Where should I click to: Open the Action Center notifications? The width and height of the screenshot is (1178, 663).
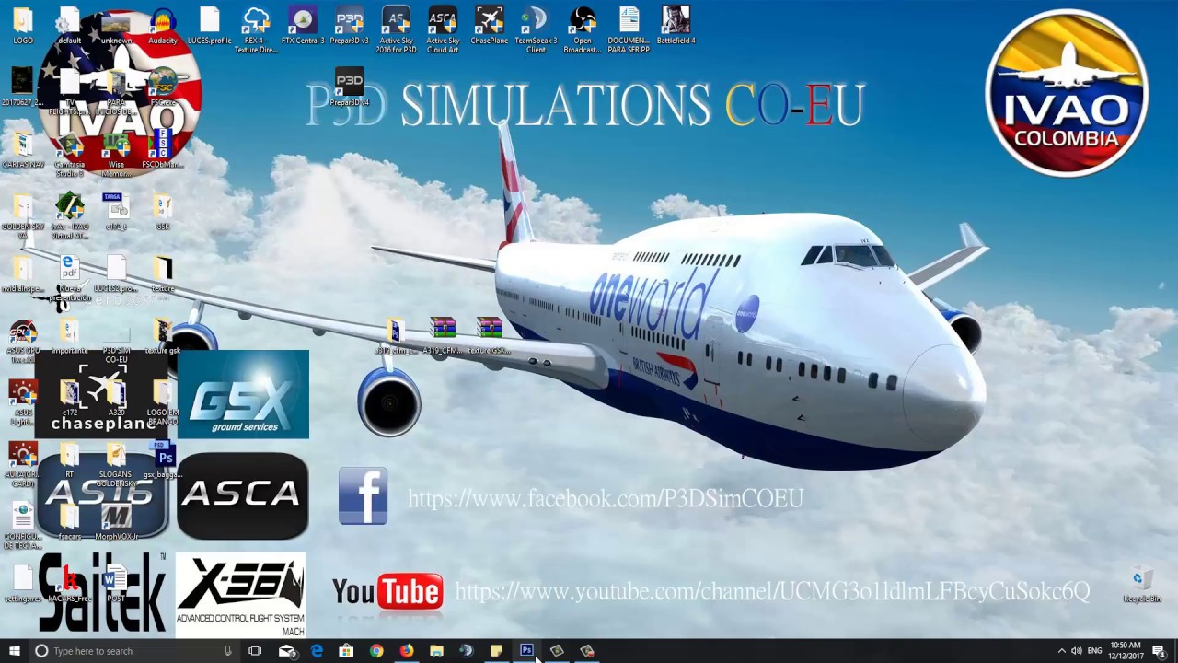(x=1160, y=651)
